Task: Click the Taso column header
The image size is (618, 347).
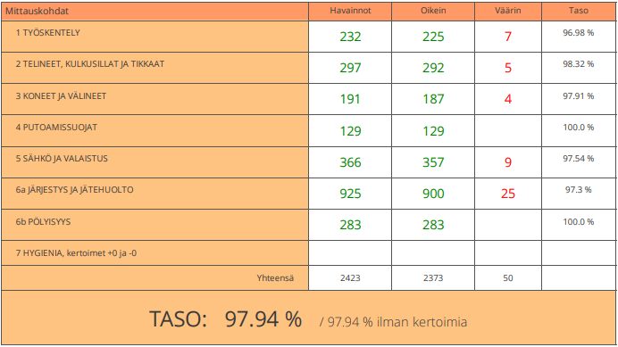Action: [x=578, y=11]
